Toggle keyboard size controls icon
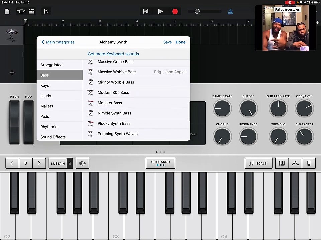321x240 pixels. (309, 163)
